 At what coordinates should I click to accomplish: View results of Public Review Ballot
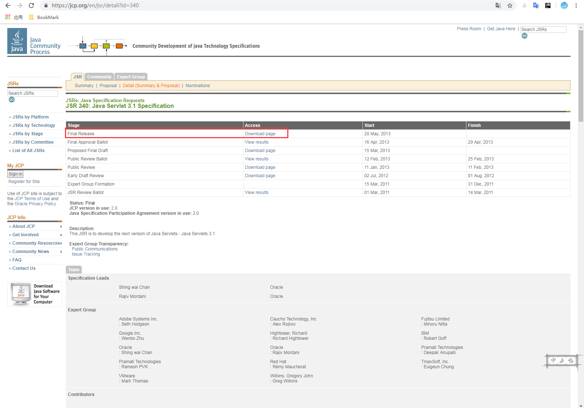[x=257, y=159]
